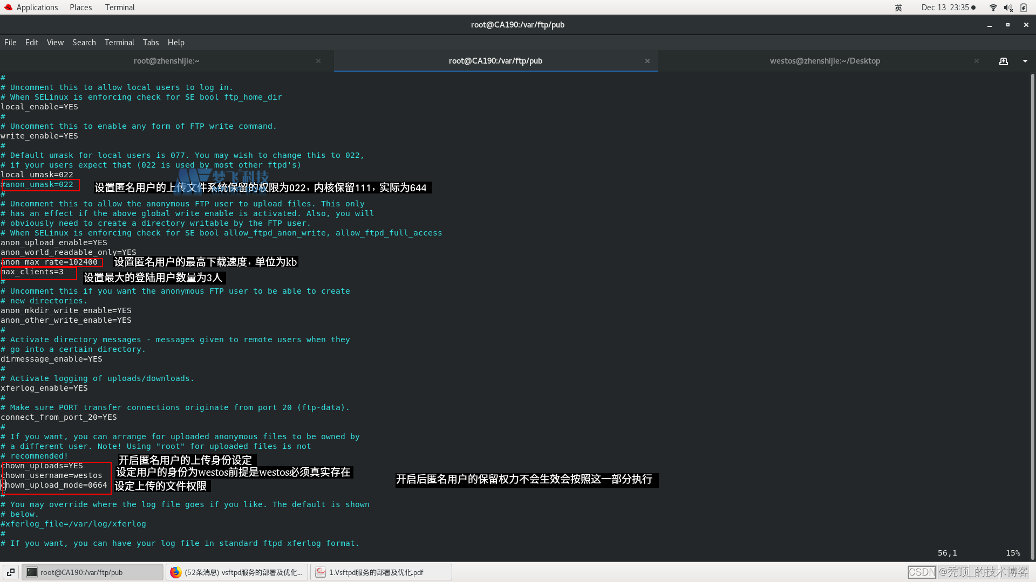Open the Search menu
This screenshot has width=1036, height=582.
[x=84, y=43]
